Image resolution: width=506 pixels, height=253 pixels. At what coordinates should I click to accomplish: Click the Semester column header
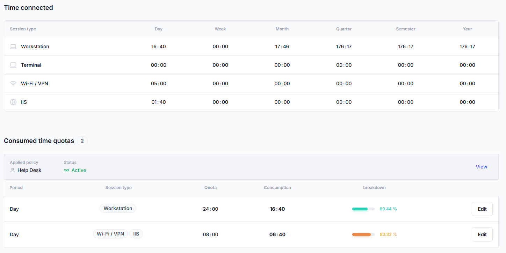(405, 29)
